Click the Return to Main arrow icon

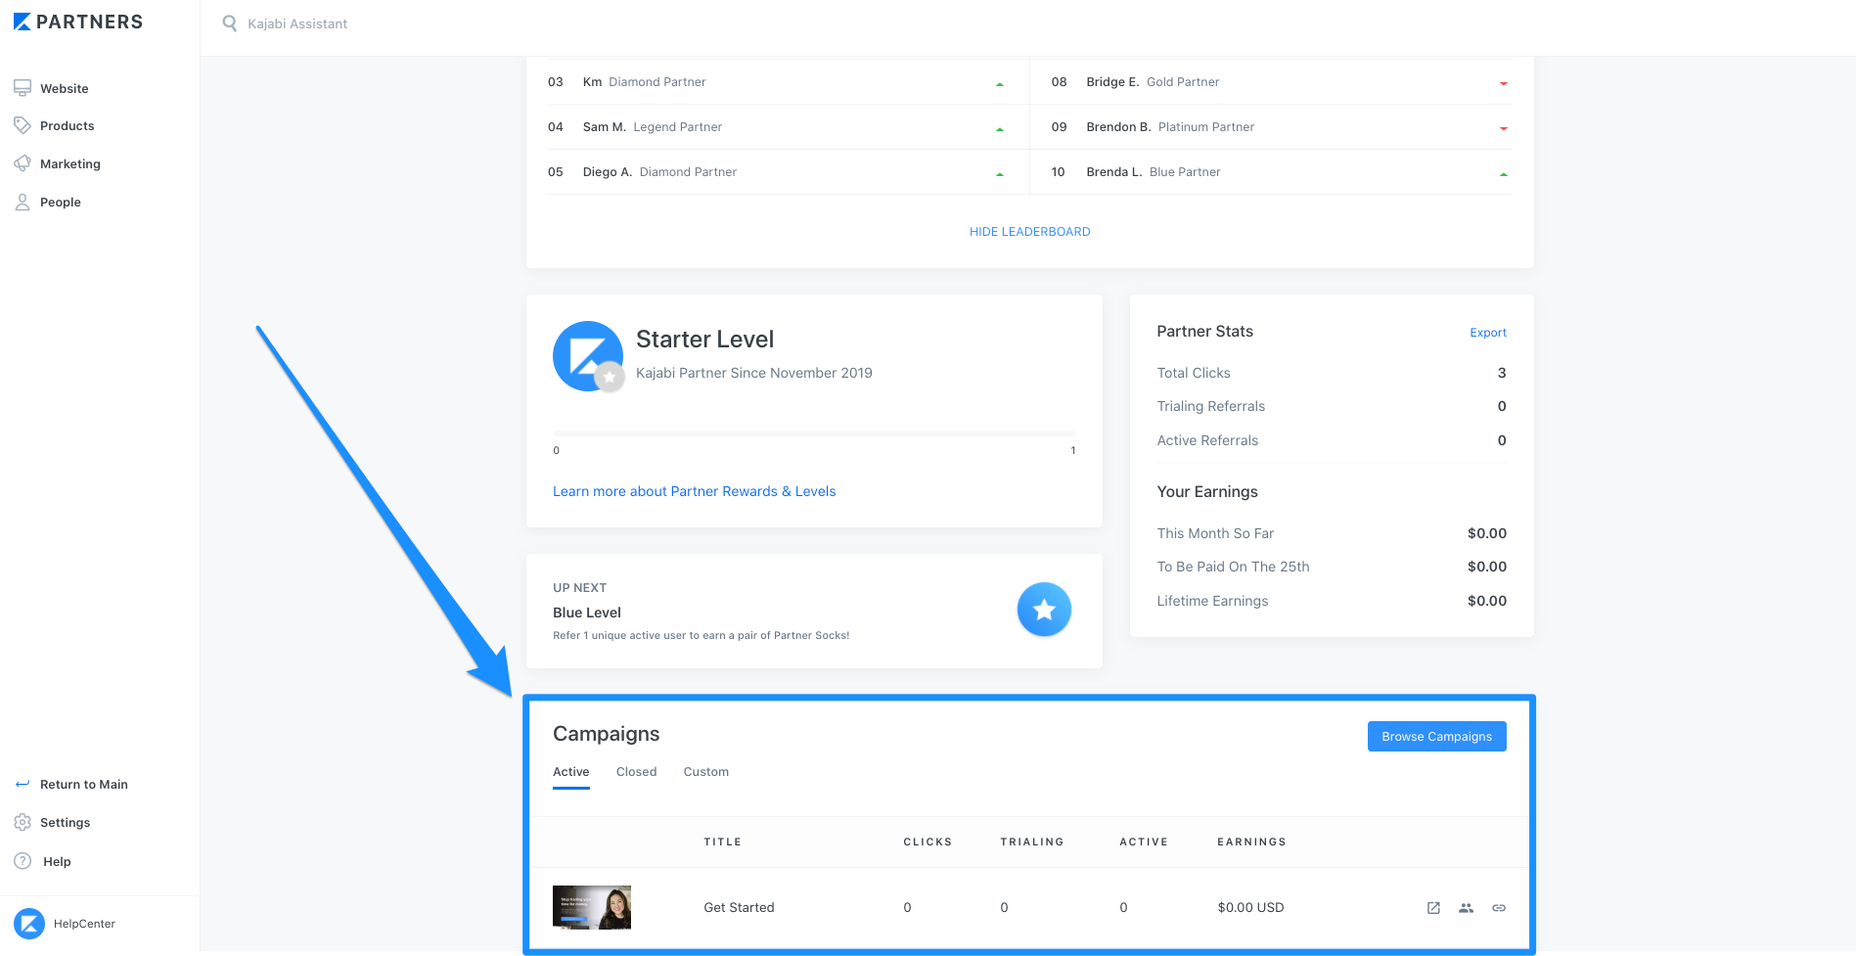(23, 784)
